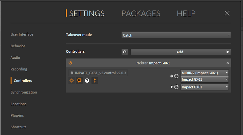Expand the second input Impact GX61 dropdown
243x135 pixels.
[x=205, y=79]
